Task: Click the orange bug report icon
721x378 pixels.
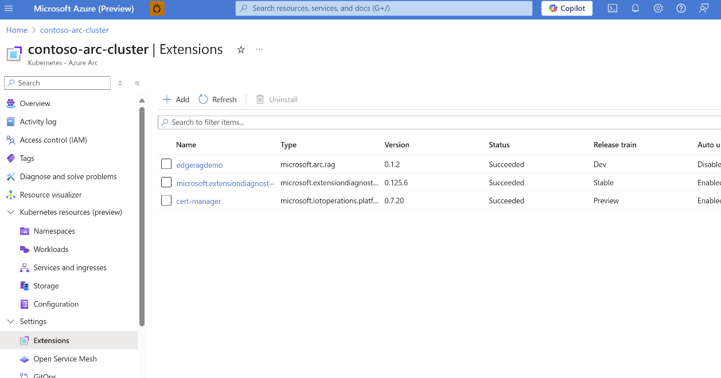Action: (157, 9)
